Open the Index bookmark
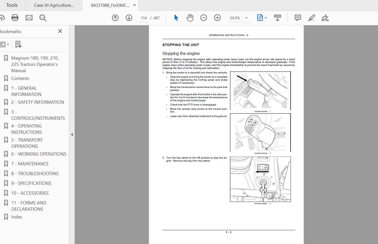378x244 pixels. [x=17, y=217]
